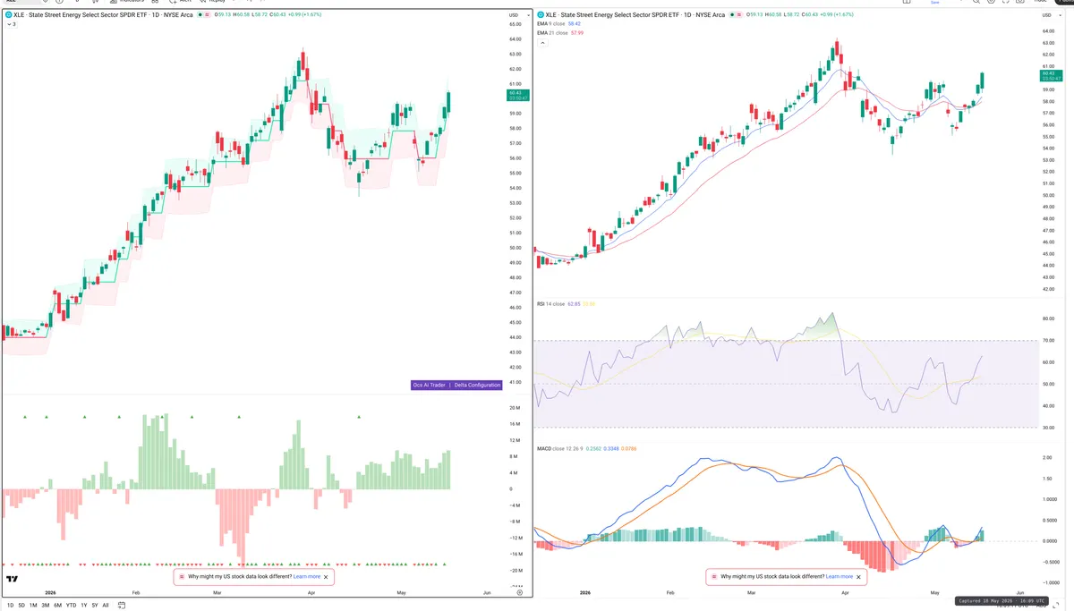Dismiss right chart stock data notice
The width and height of the screenshot is (1074, 611).
point(858,577)
